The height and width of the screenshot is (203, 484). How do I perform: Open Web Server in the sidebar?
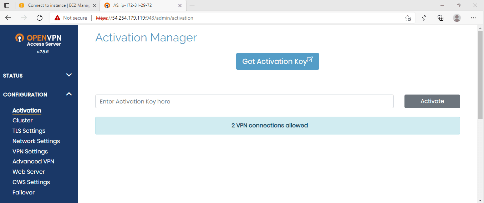click(29, 172)
